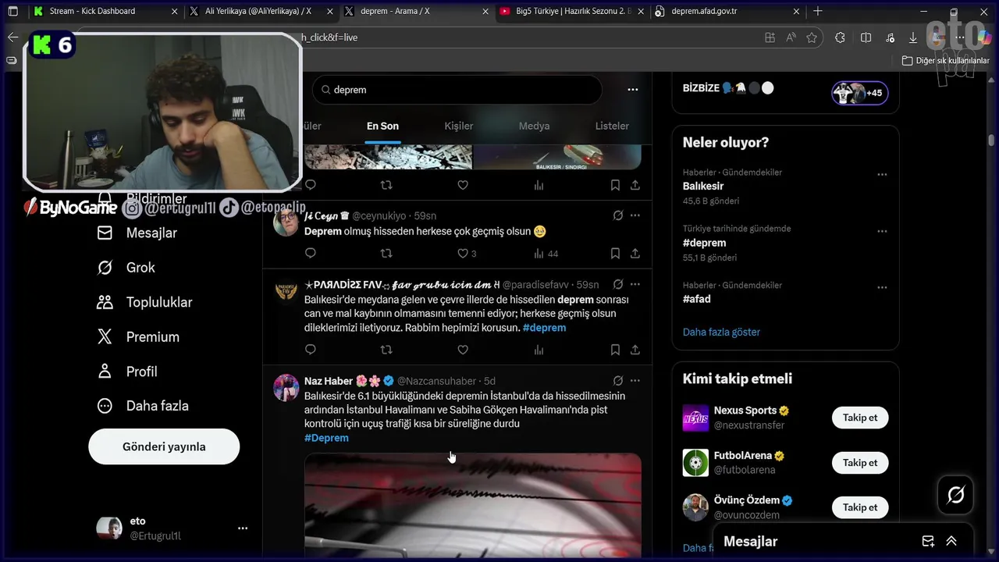Select the En Son tab

click(x=382, y=126)
